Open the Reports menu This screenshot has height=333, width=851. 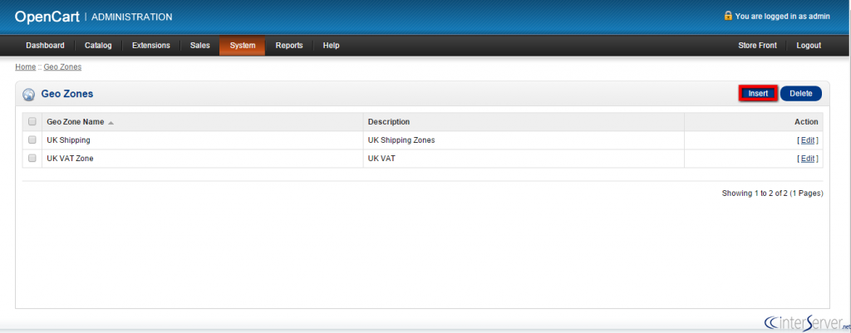pos(288,46)
